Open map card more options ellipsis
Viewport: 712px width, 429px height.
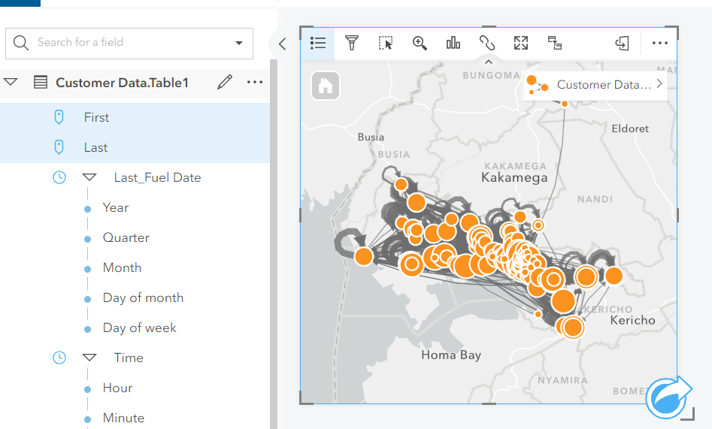tap(659, 44)
